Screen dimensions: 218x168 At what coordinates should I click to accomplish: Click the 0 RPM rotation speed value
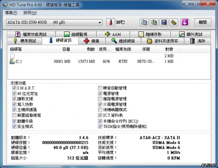coord(174,158)
